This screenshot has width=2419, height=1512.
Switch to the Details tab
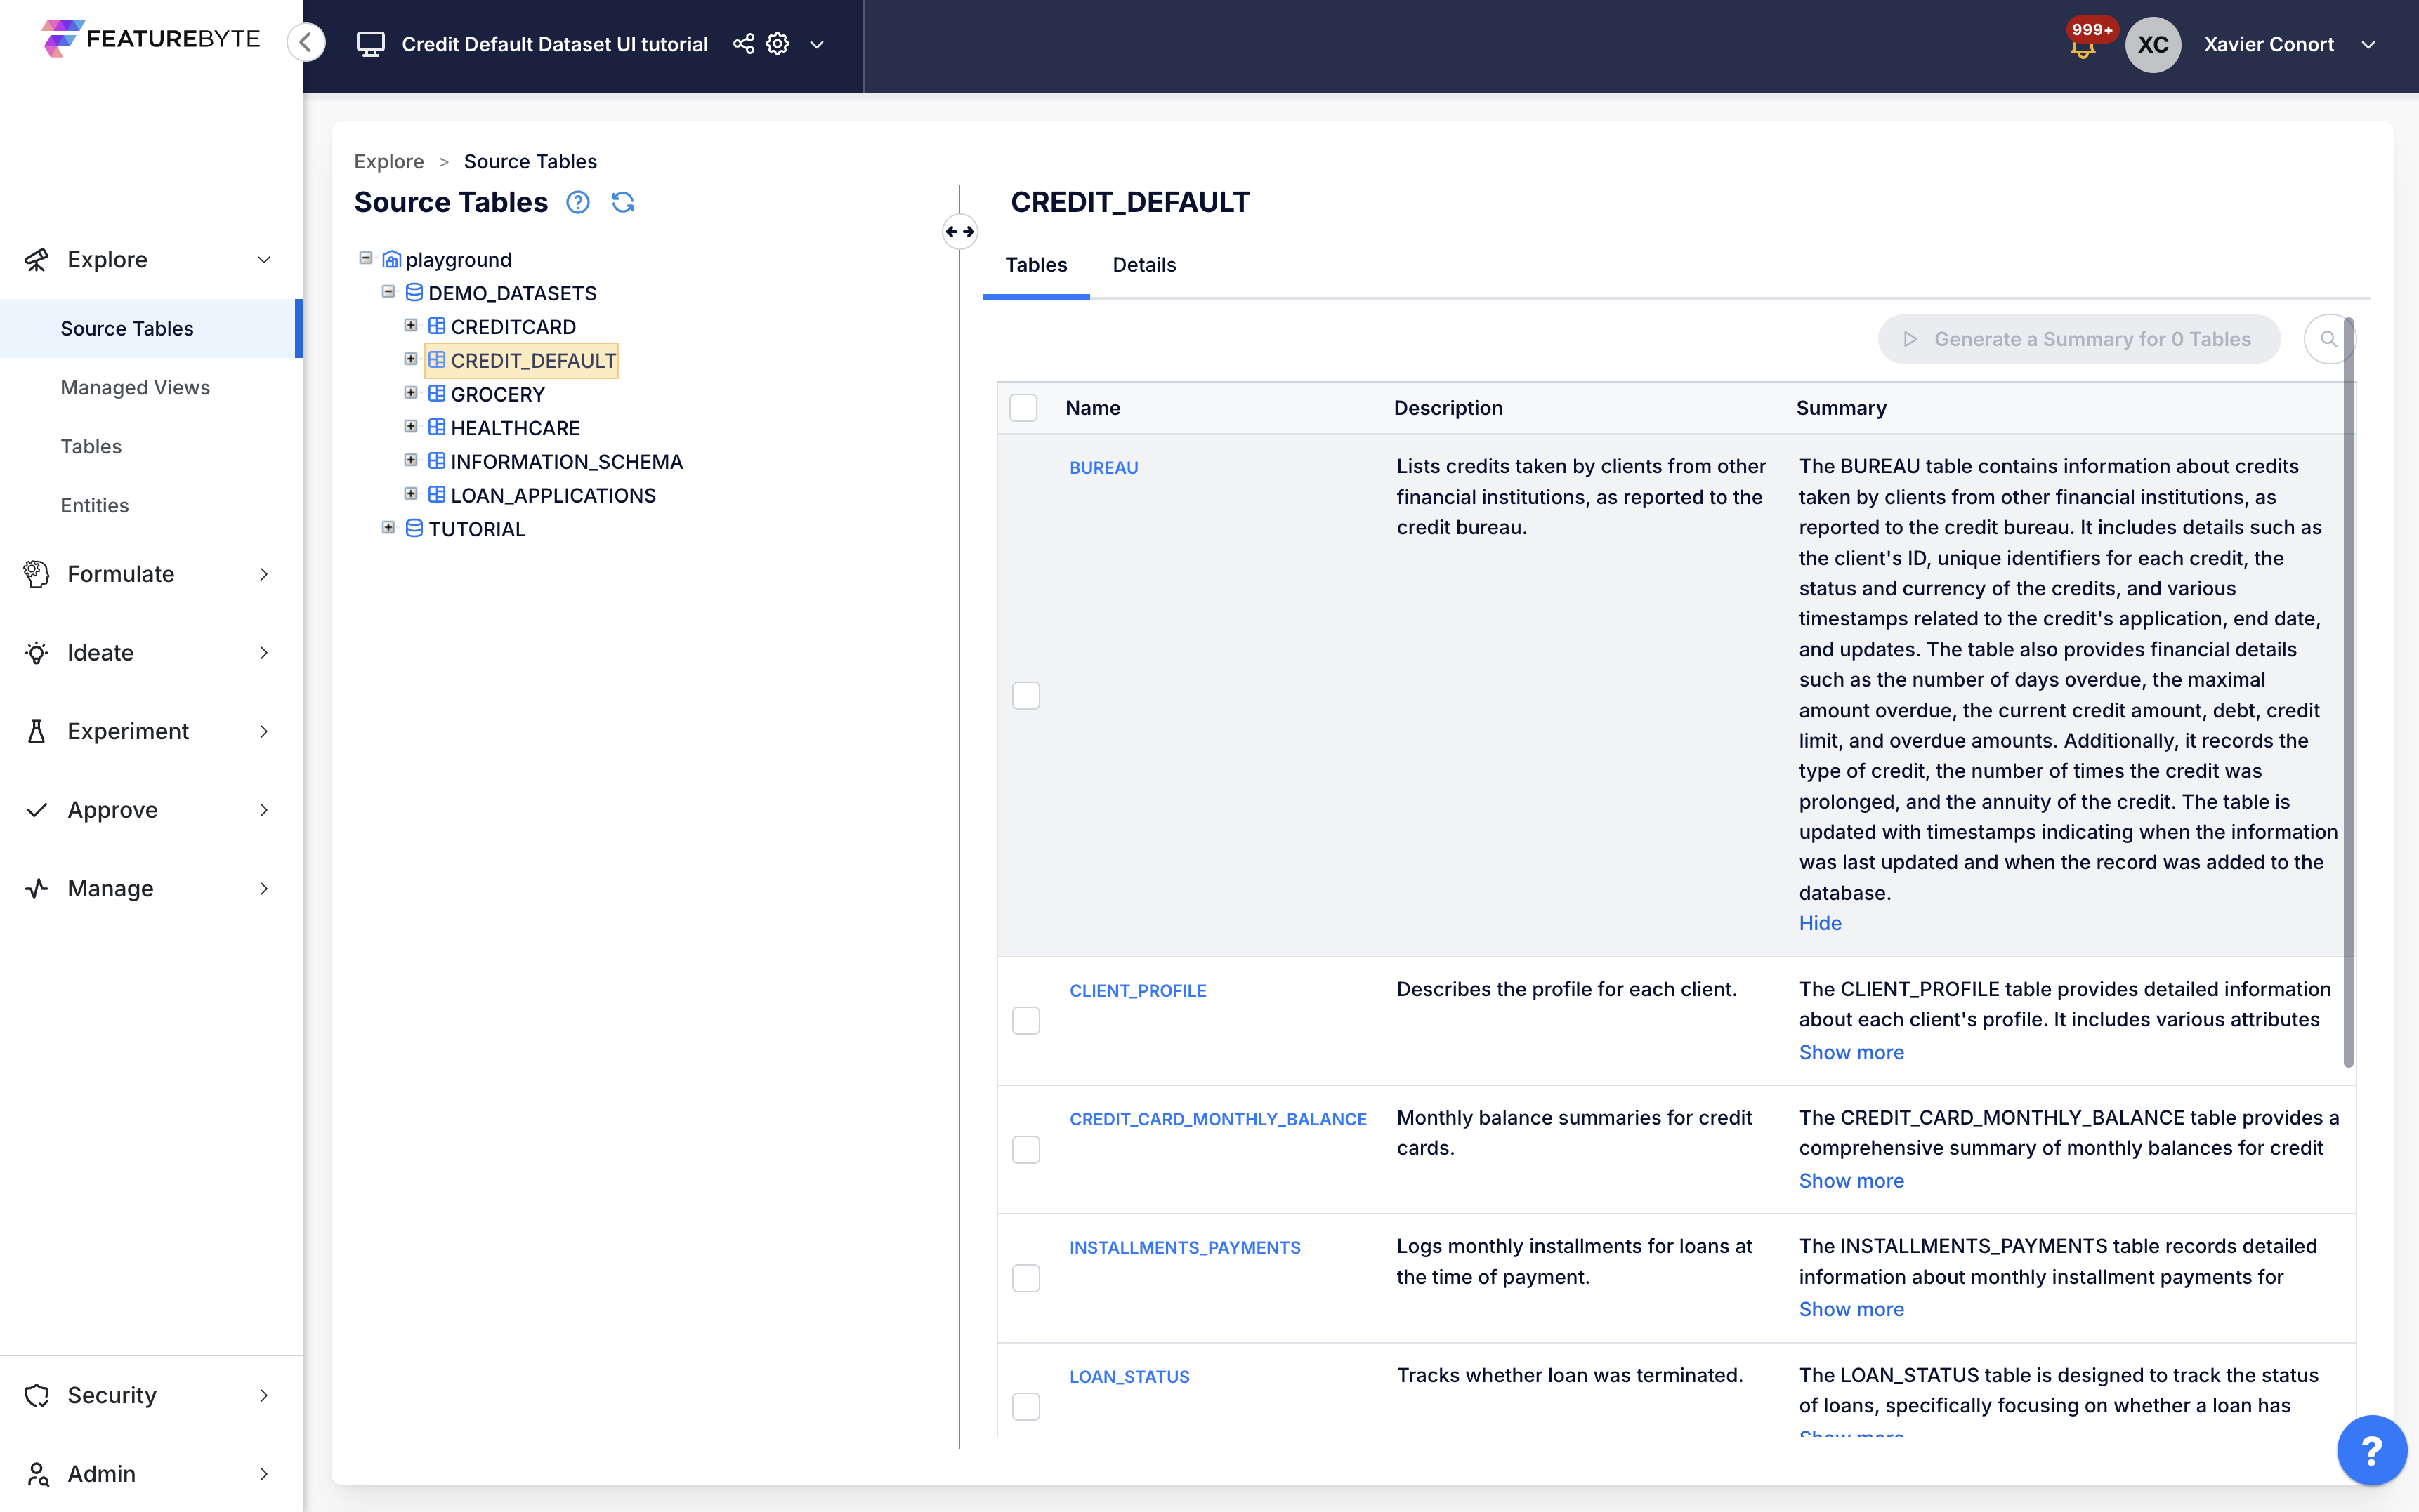click(1143, 265)
